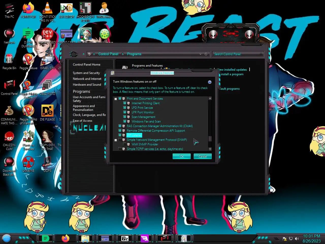Open the 7z app on the taskbar

click(125, 238)
